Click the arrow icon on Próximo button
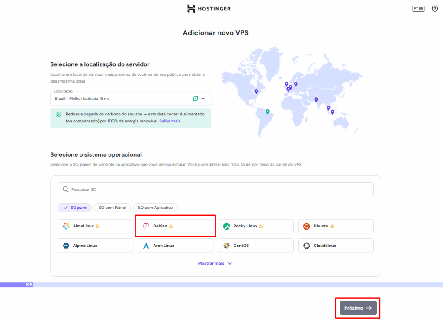This screenshot has height=323, width=443. [x=369, y=308]
